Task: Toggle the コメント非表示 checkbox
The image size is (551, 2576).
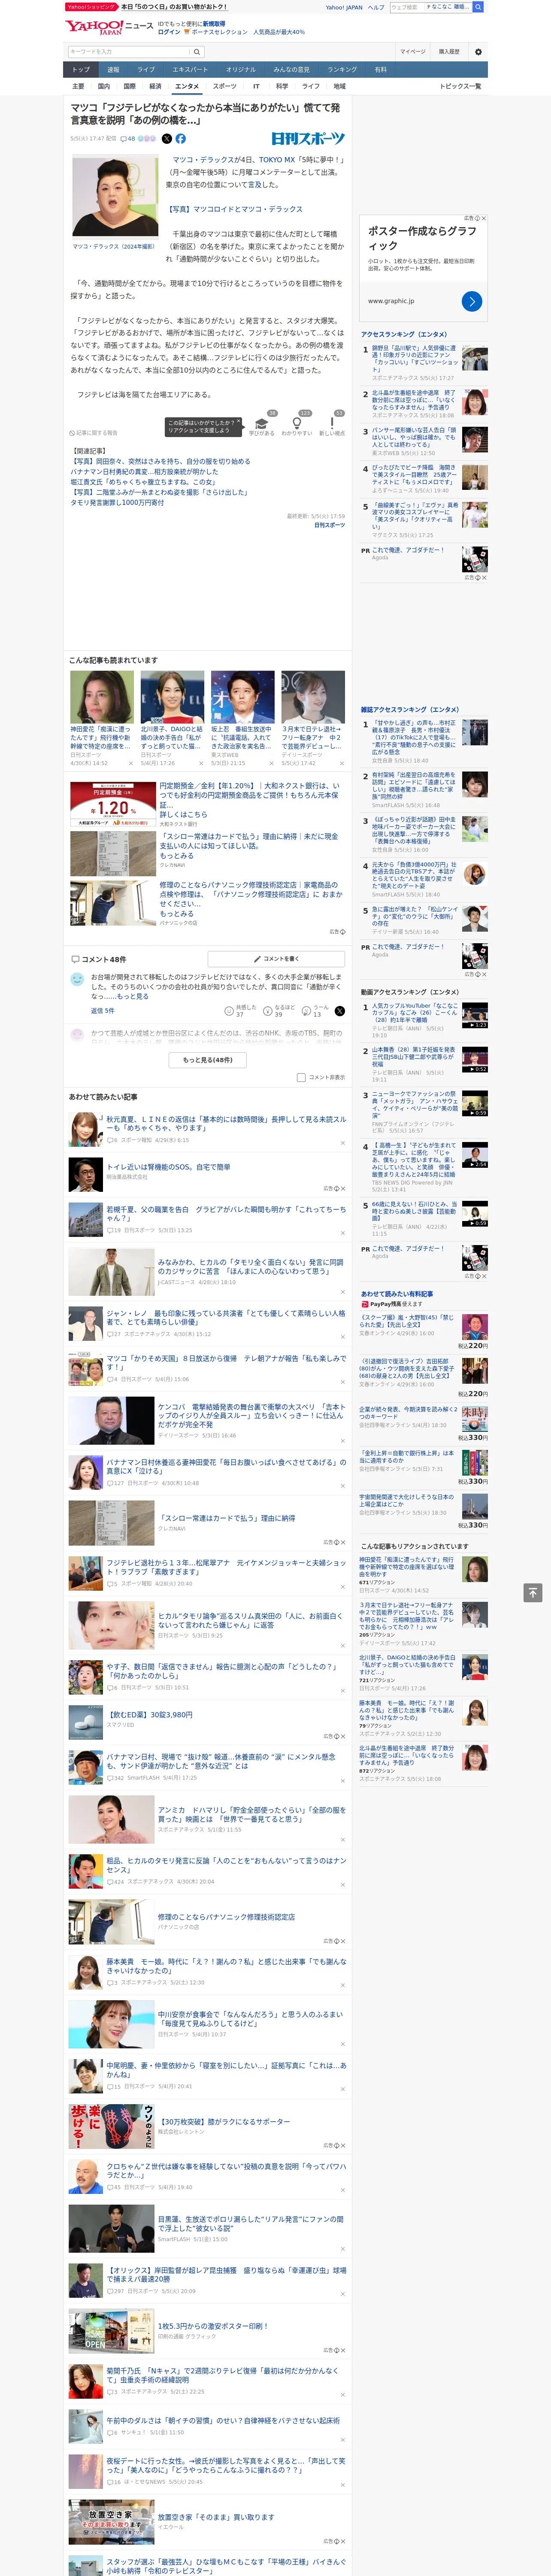Action: [301, 1077]
